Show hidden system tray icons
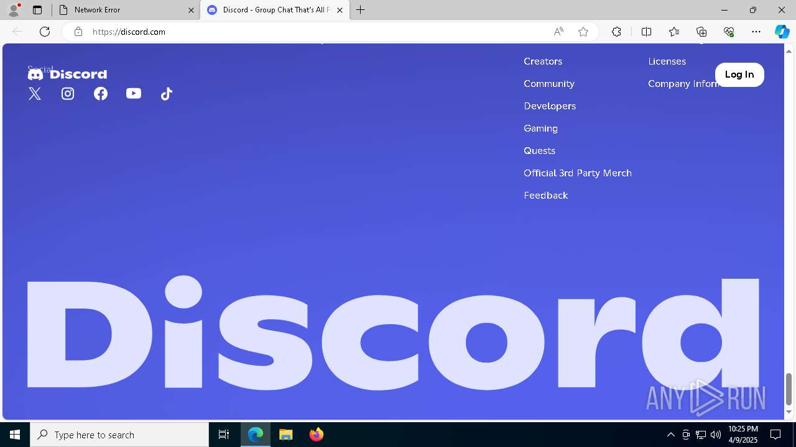Screen dimensions: 796x447 point(670,435)
